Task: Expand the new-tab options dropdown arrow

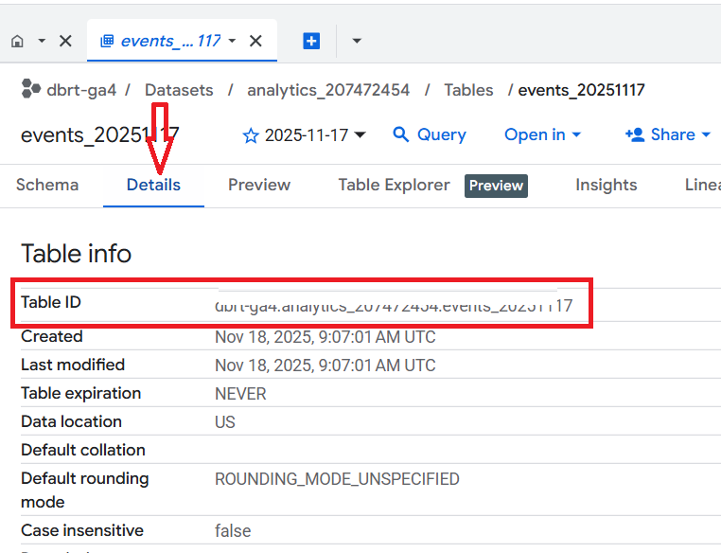Action: [357, 41]
